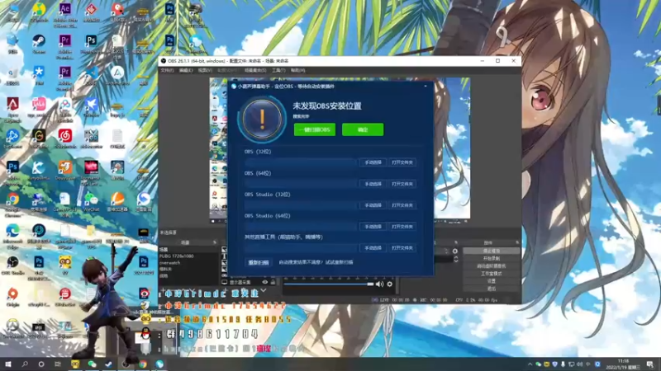Image resolution: width=661 pixels, height=371 pixels.
Task: Open the Overwatch desktop icon
Action: (x=12, y=328)
